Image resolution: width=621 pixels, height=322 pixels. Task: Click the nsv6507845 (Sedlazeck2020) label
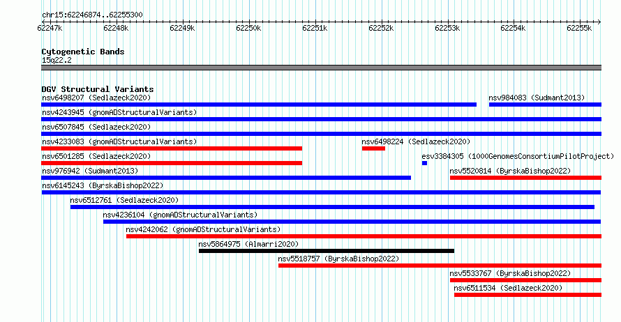[96, 127]
